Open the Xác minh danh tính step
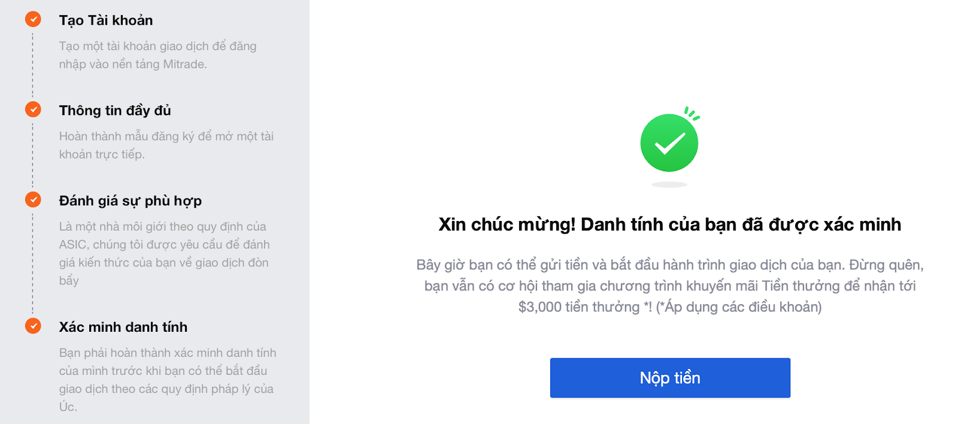The width and height of the screenshot is (958, 424). click(123, 327)
